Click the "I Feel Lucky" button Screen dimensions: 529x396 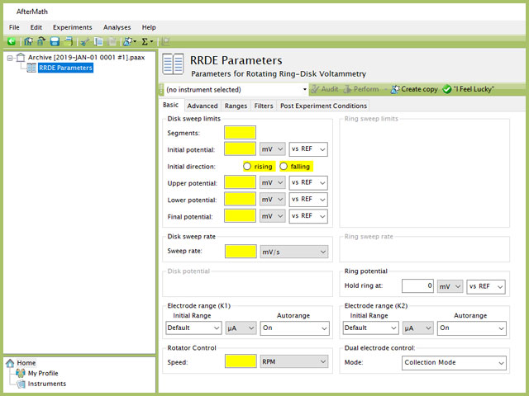(x=469, y=89)
